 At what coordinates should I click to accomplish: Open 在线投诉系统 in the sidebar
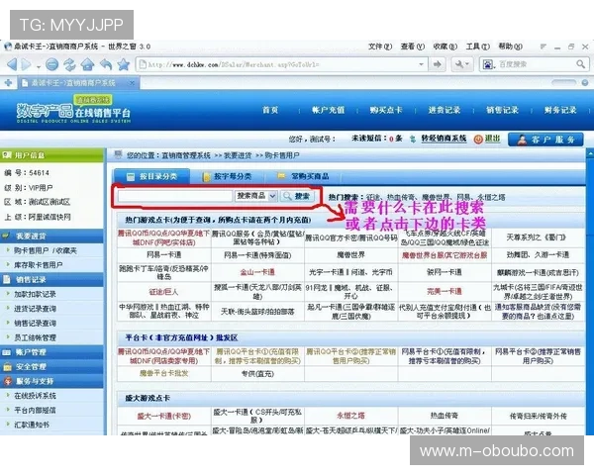(35, 396)
